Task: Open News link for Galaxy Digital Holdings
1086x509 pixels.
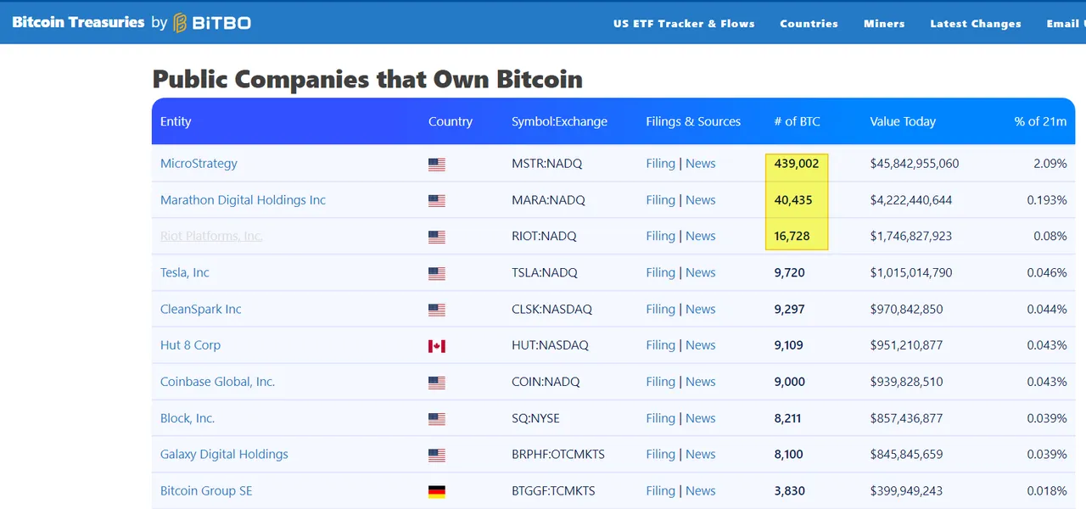Action: pyautogui.click(x=700, y=454)
